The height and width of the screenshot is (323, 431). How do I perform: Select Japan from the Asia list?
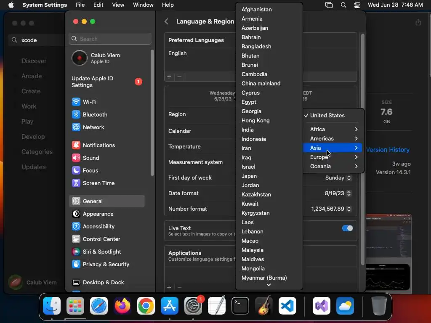click(269, 176)
